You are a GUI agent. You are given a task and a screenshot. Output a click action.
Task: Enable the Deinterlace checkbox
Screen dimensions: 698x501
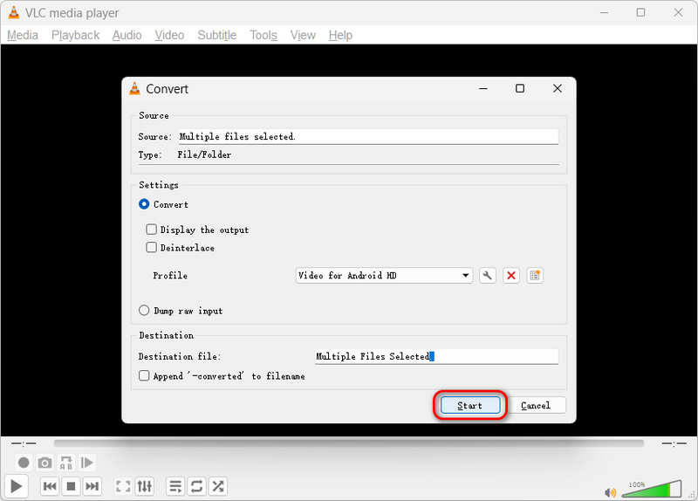[151, 247]
